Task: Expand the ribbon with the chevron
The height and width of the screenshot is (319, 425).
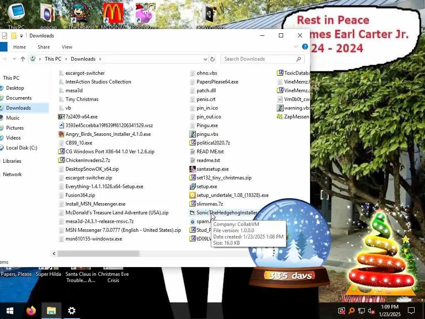Action: [296, 47]
